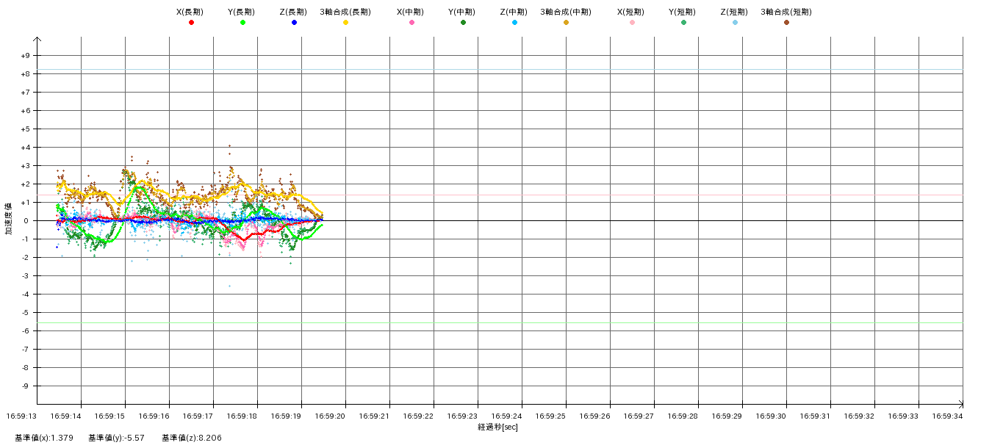Click the cyan Z(中期) legend marker

[514, 23]
